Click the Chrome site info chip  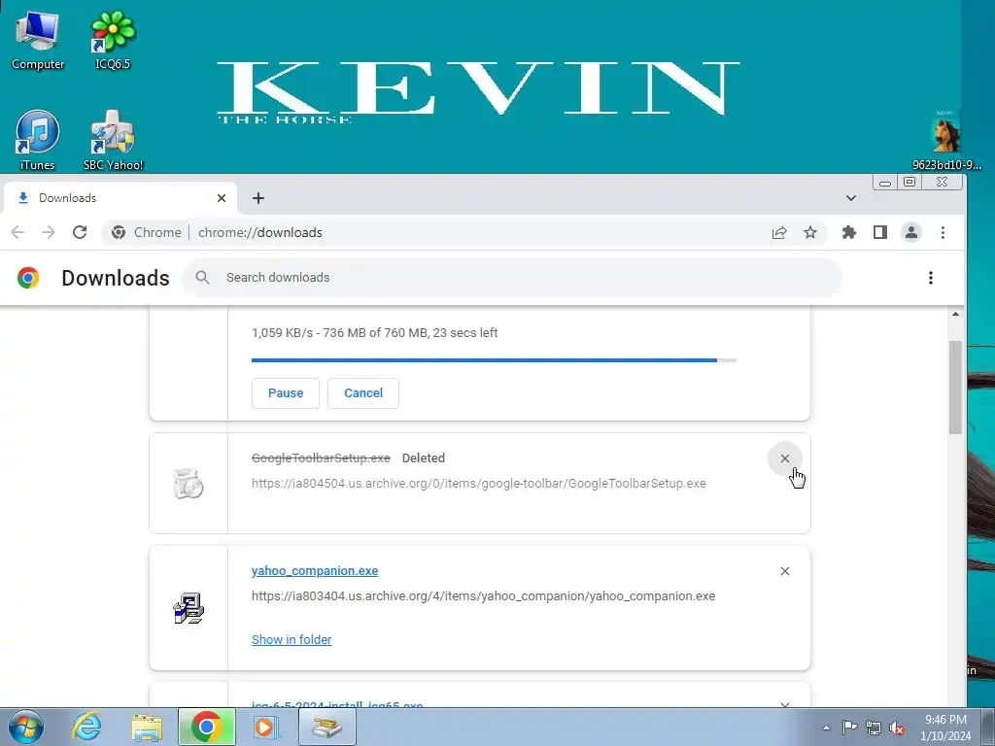(x=146, y=232)
